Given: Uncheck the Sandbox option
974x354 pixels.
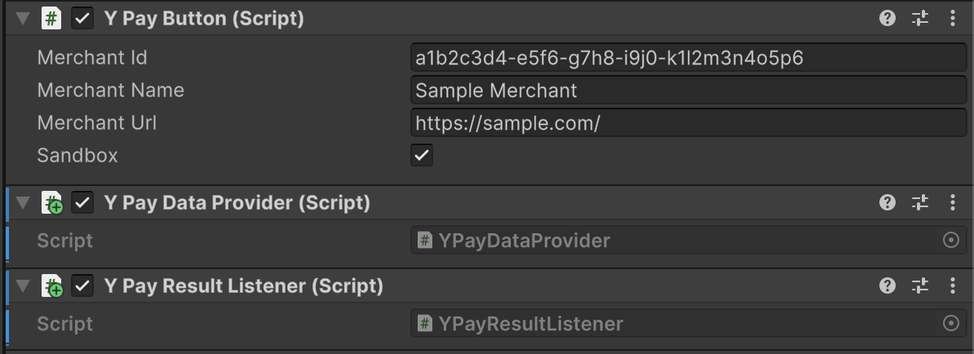Looking at the screenshot, I should coord(422,155).
